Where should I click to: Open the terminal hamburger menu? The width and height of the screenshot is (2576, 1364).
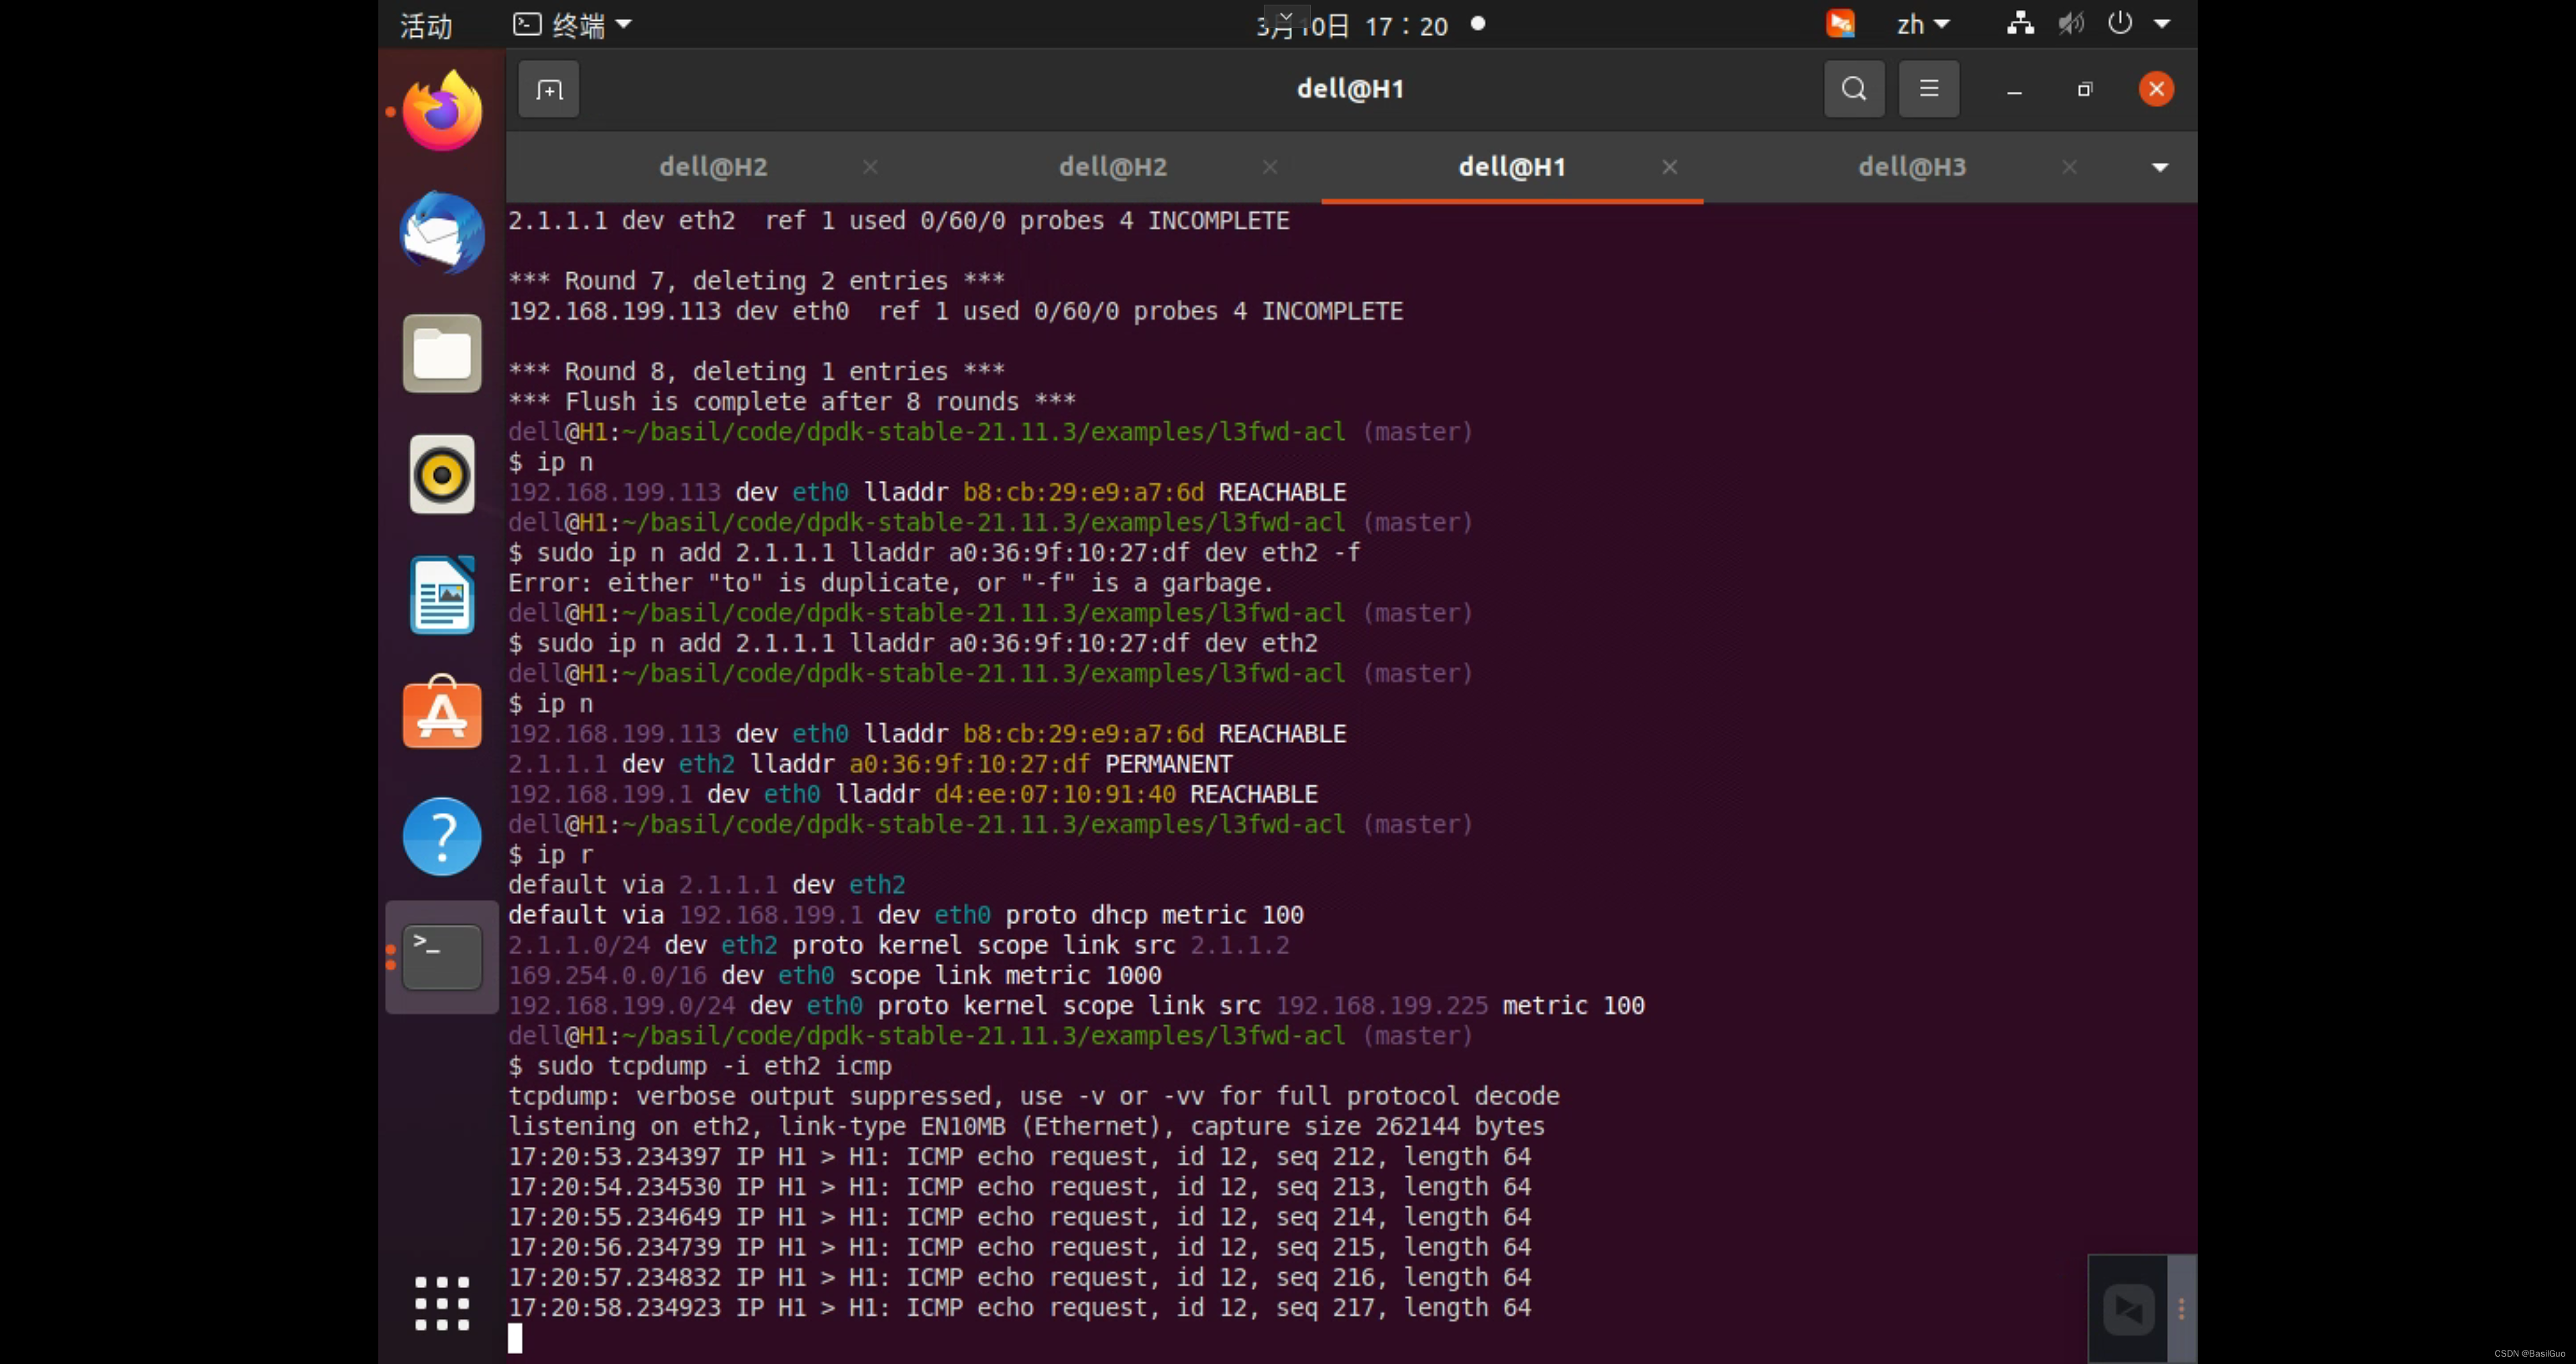click(x=1929, y=89)
